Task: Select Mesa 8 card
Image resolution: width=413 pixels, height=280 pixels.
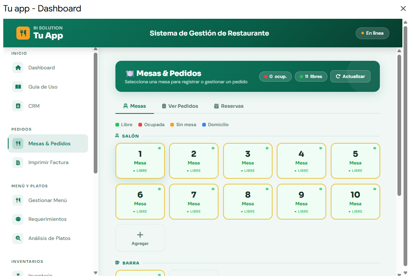Action: 248,202
